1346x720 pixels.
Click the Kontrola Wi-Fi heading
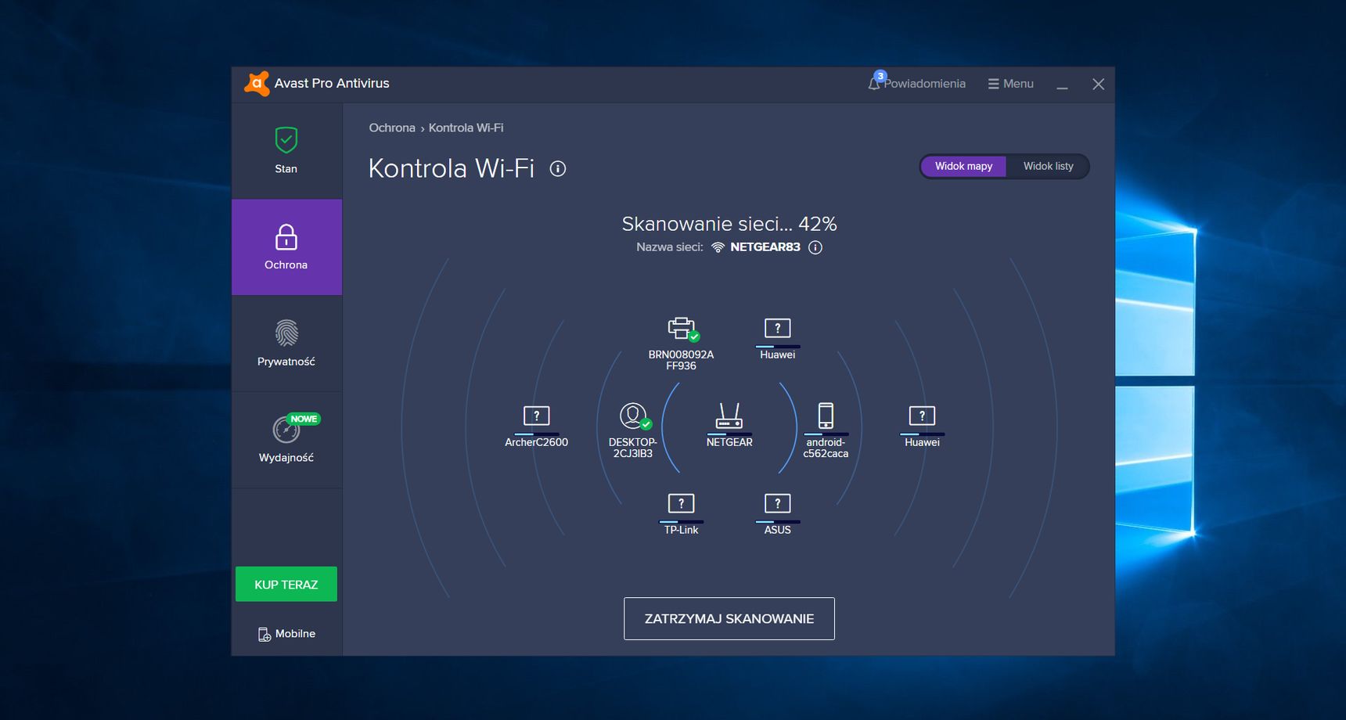point(452,168)
